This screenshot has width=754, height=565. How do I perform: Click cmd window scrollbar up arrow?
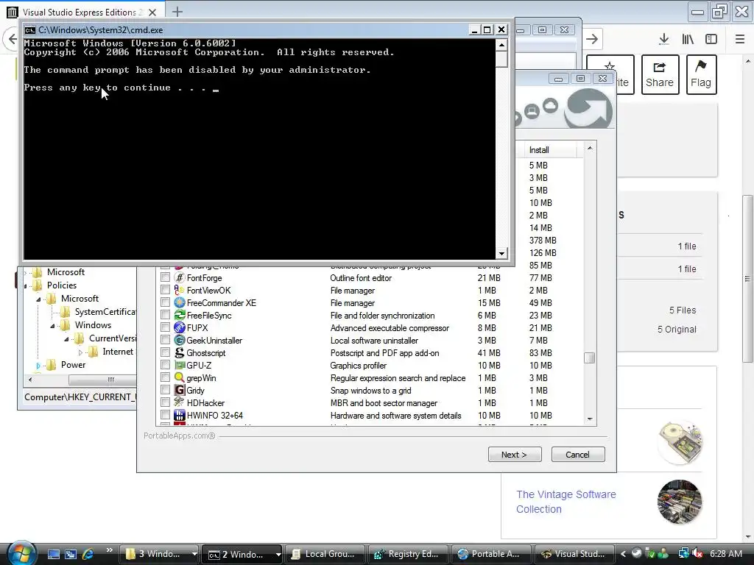click(x=501, y=45)
